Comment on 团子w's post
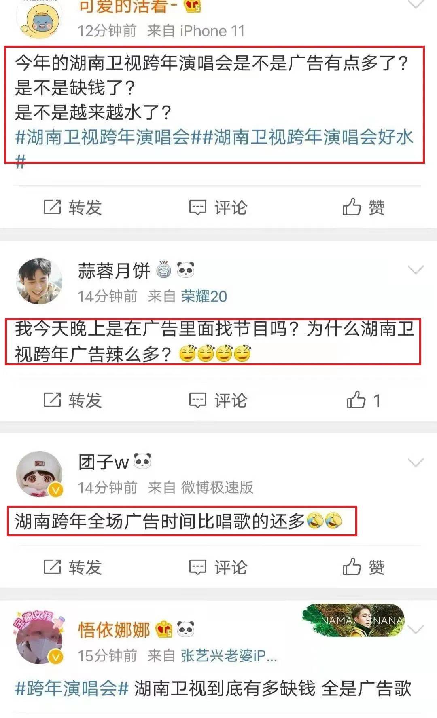 [218, 567]
